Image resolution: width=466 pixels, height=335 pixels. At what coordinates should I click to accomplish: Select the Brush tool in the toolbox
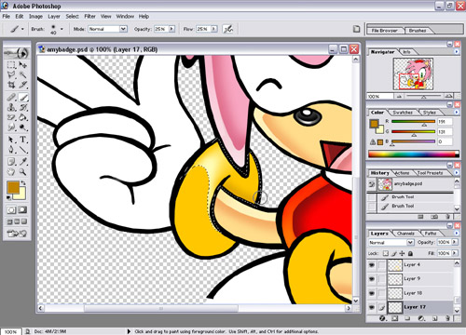[x=22, y=98]
